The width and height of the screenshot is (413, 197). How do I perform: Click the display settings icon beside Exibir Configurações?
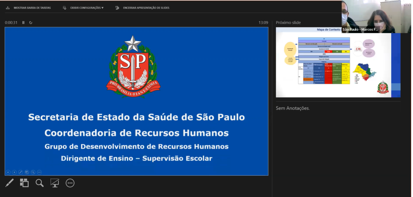(64, 8)
